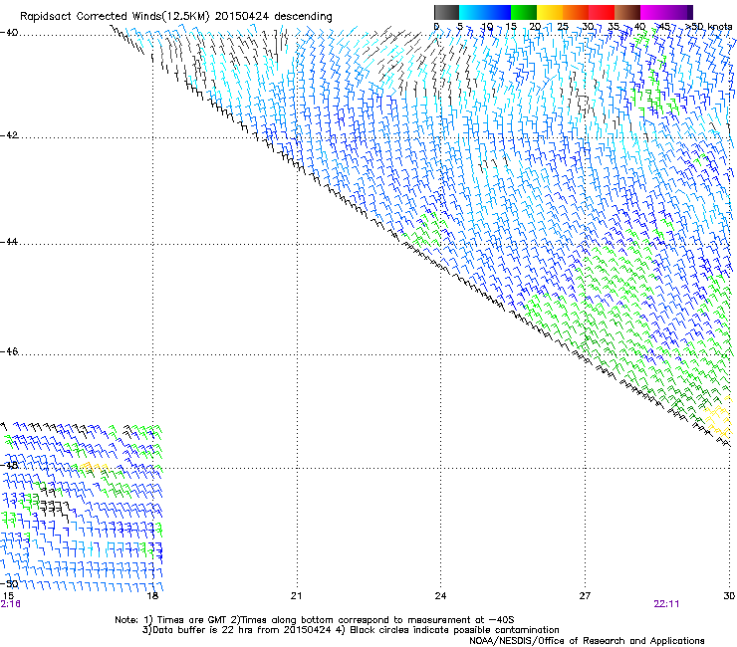
Task: Click the chart title 'Rapidsact Corrected Winds'
Action: click(x=90, y=17)
